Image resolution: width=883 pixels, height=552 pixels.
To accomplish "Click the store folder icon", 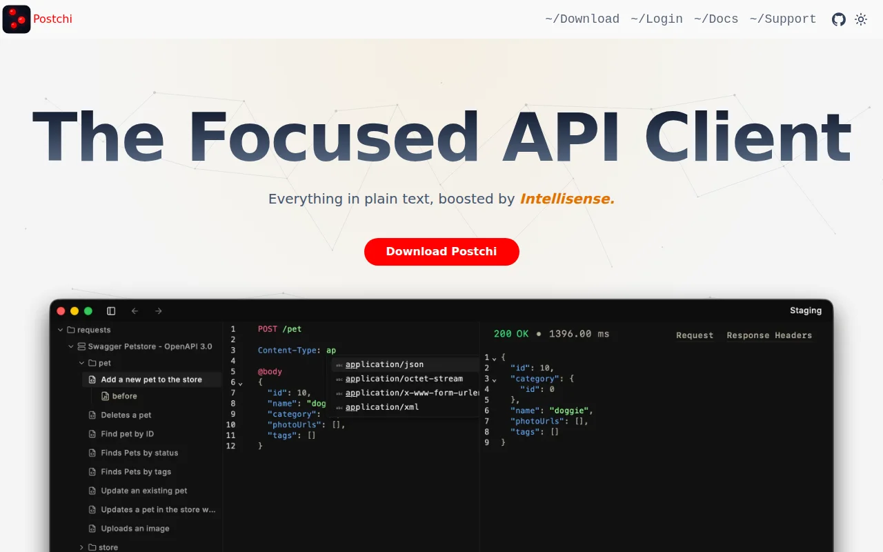I will click(92, 547).
